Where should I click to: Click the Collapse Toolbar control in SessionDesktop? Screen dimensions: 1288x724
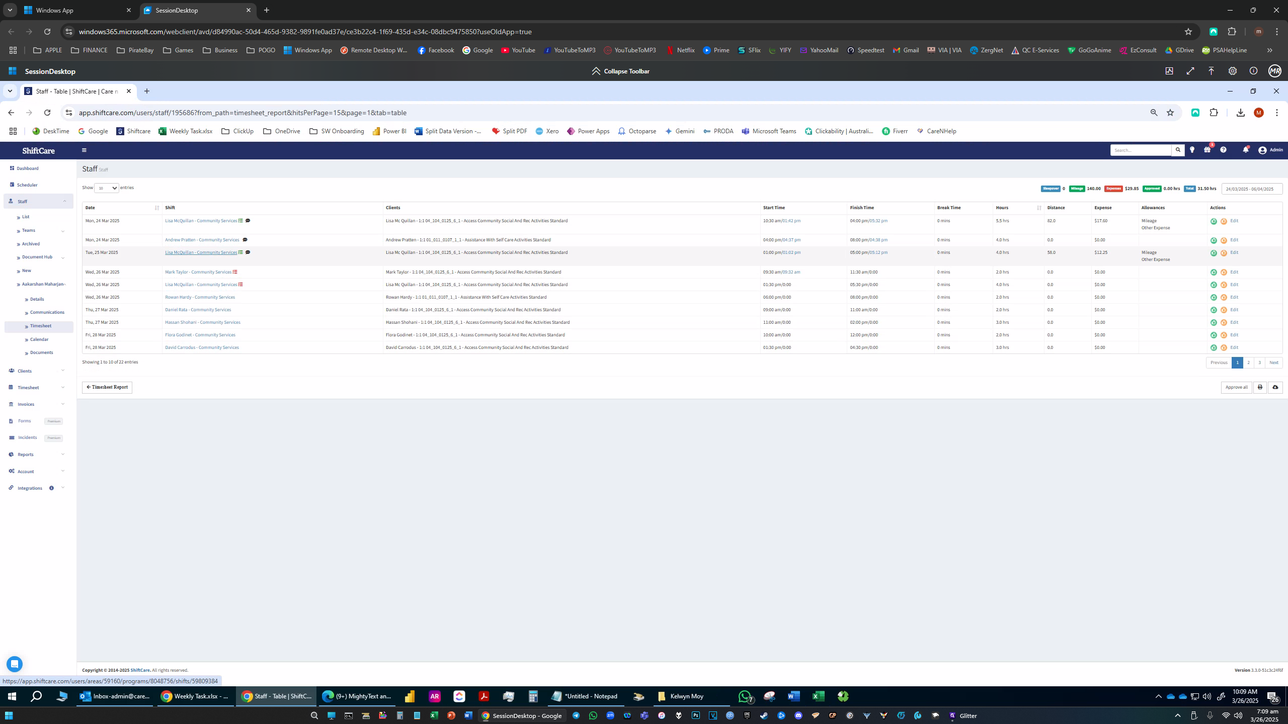pyautogui.click(x=621, y=71)
